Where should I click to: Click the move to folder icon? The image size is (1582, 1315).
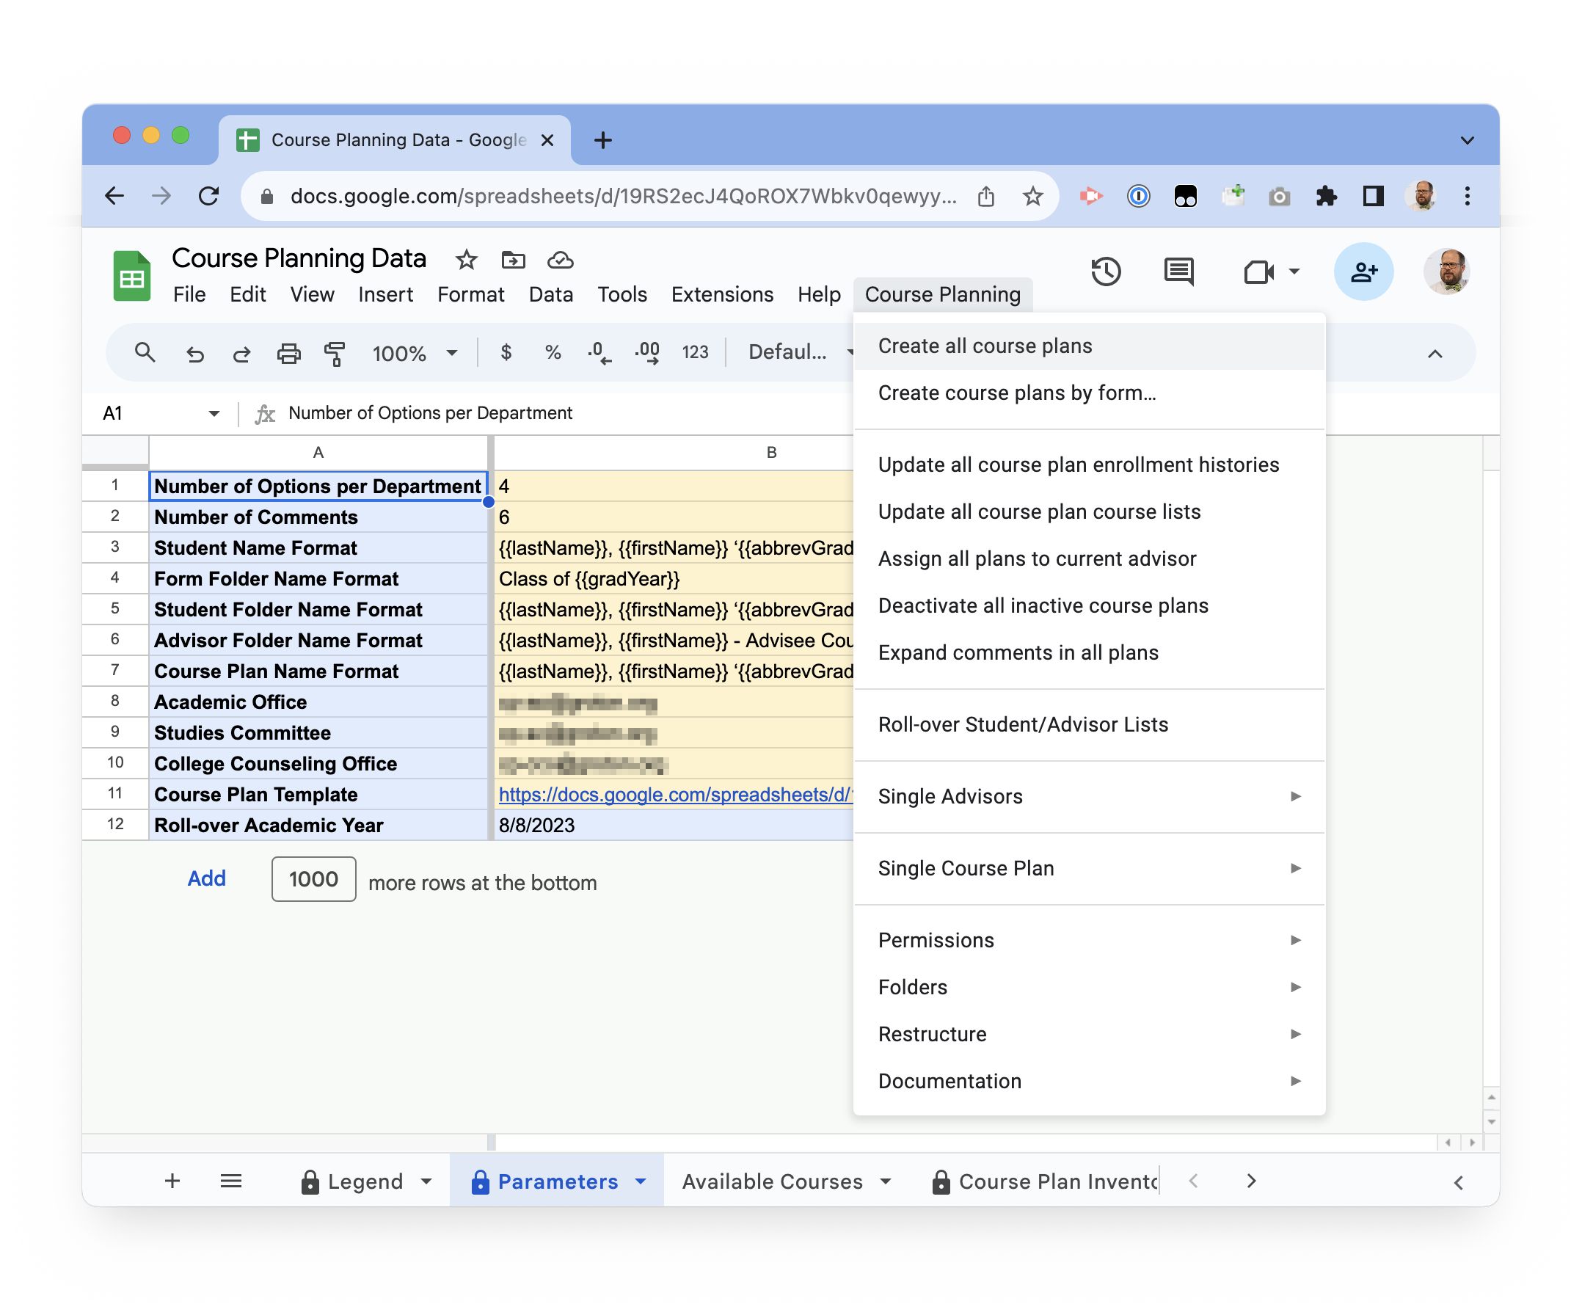(513, 260)
